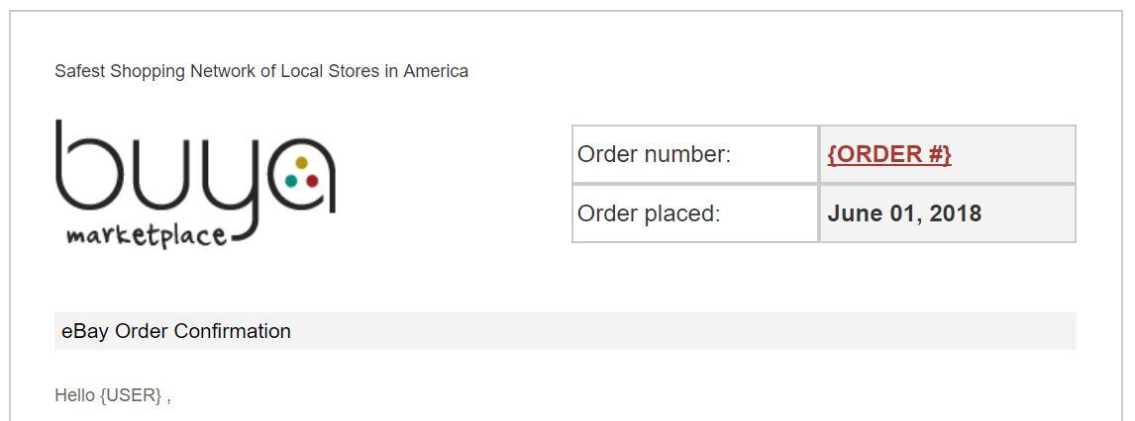Click the teal dot in the logo

pyautogui.click(x=291, y=181)
